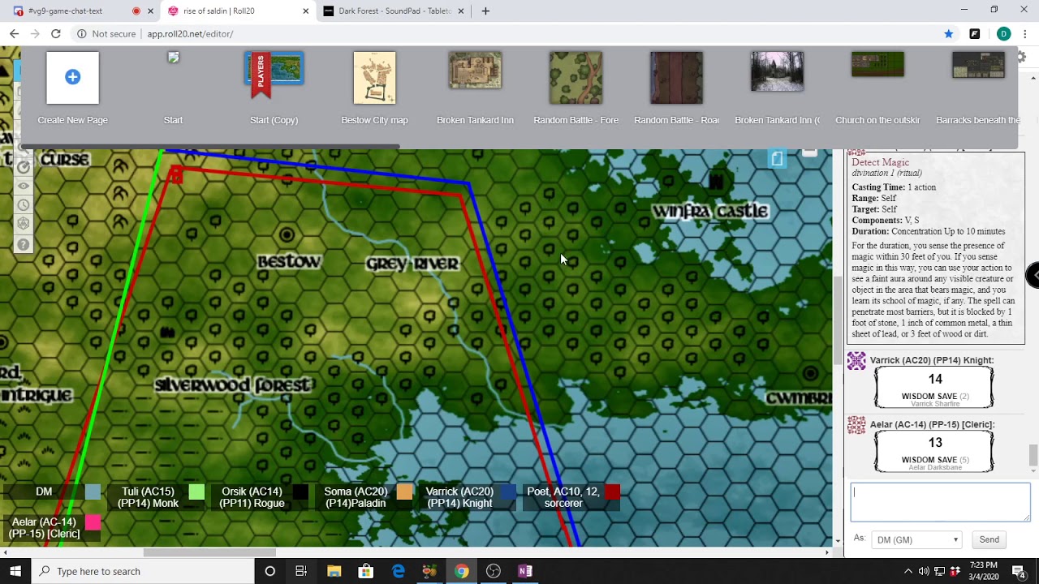Click the dice icon beside Aelar's roll
Image resolution: width=1039 pixels, height=584 pixels.
[856, 425]
